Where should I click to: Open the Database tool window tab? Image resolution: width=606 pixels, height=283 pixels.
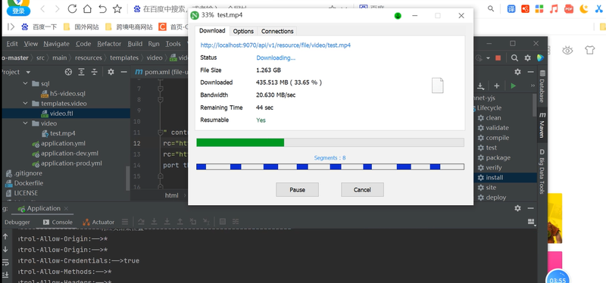[542, 86]
